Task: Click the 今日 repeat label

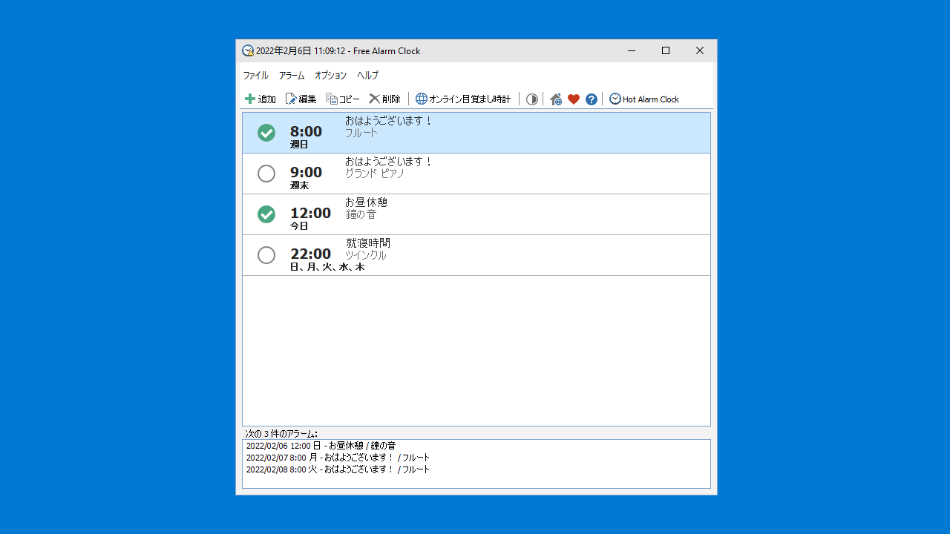Action: (299, 226)
